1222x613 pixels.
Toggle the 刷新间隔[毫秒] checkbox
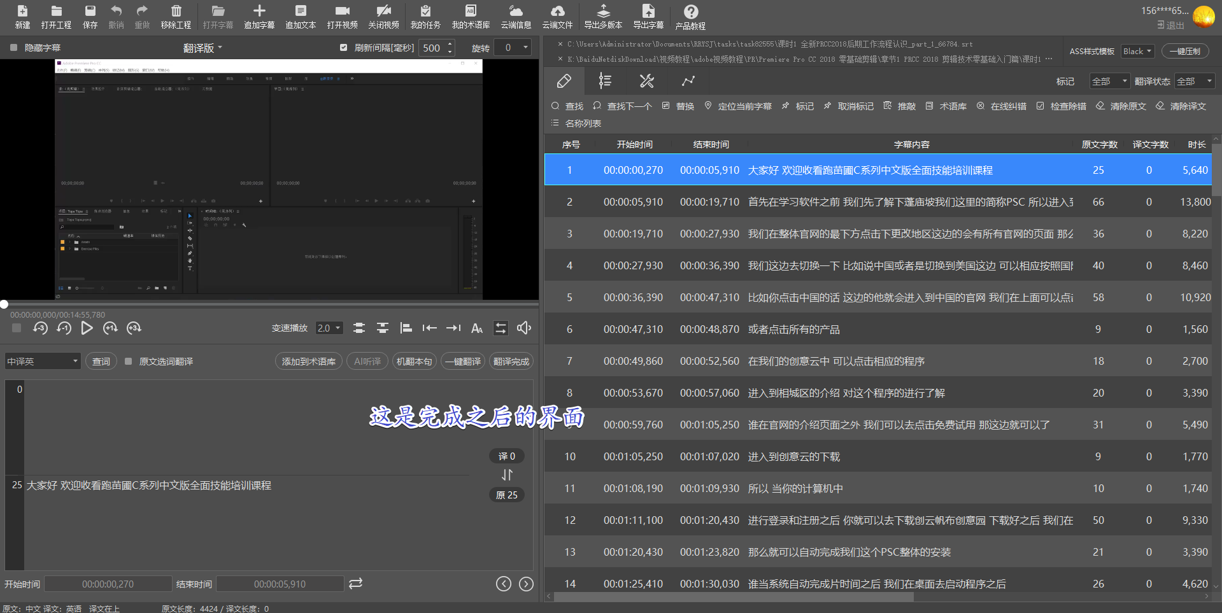[x=344, y=48]
